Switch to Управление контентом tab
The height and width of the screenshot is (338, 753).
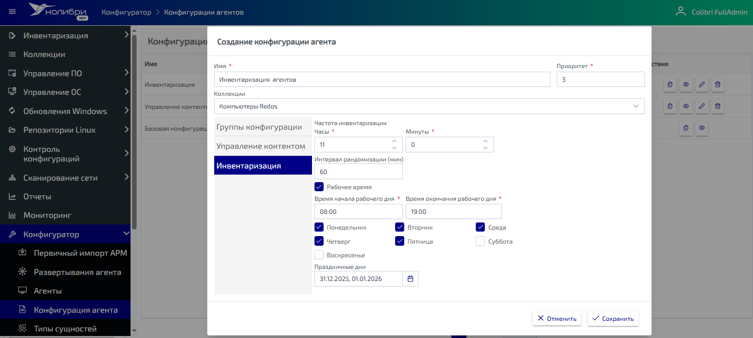[x=261, y=146]
